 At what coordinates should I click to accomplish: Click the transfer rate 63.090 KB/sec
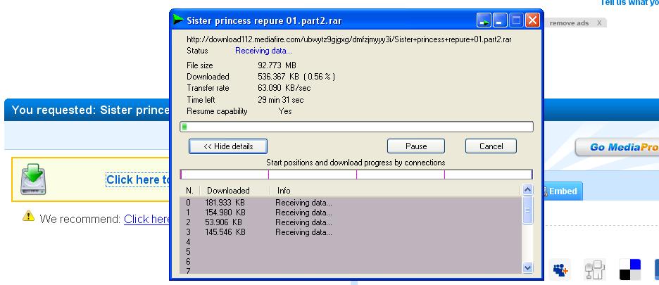pos(284,88)
